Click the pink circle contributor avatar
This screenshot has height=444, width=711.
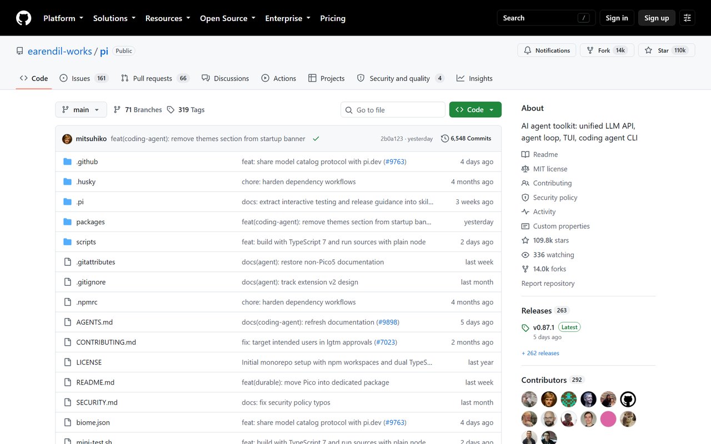[608, 419]
